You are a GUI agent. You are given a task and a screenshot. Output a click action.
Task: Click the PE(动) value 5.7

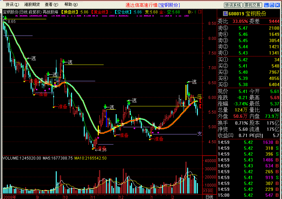tap(276, 135)
